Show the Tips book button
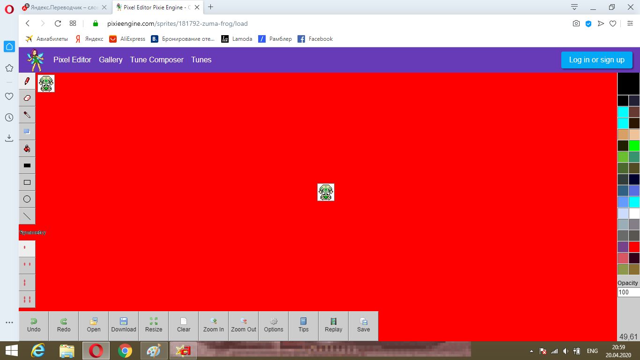Screen dimensions: 640x360 (304, 326)
